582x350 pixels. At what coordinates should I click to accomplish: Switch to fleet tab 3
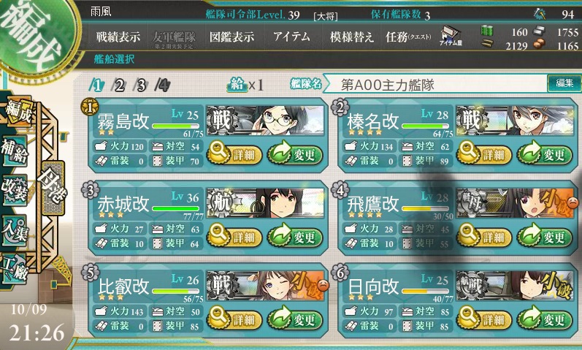tap(141, 85)
